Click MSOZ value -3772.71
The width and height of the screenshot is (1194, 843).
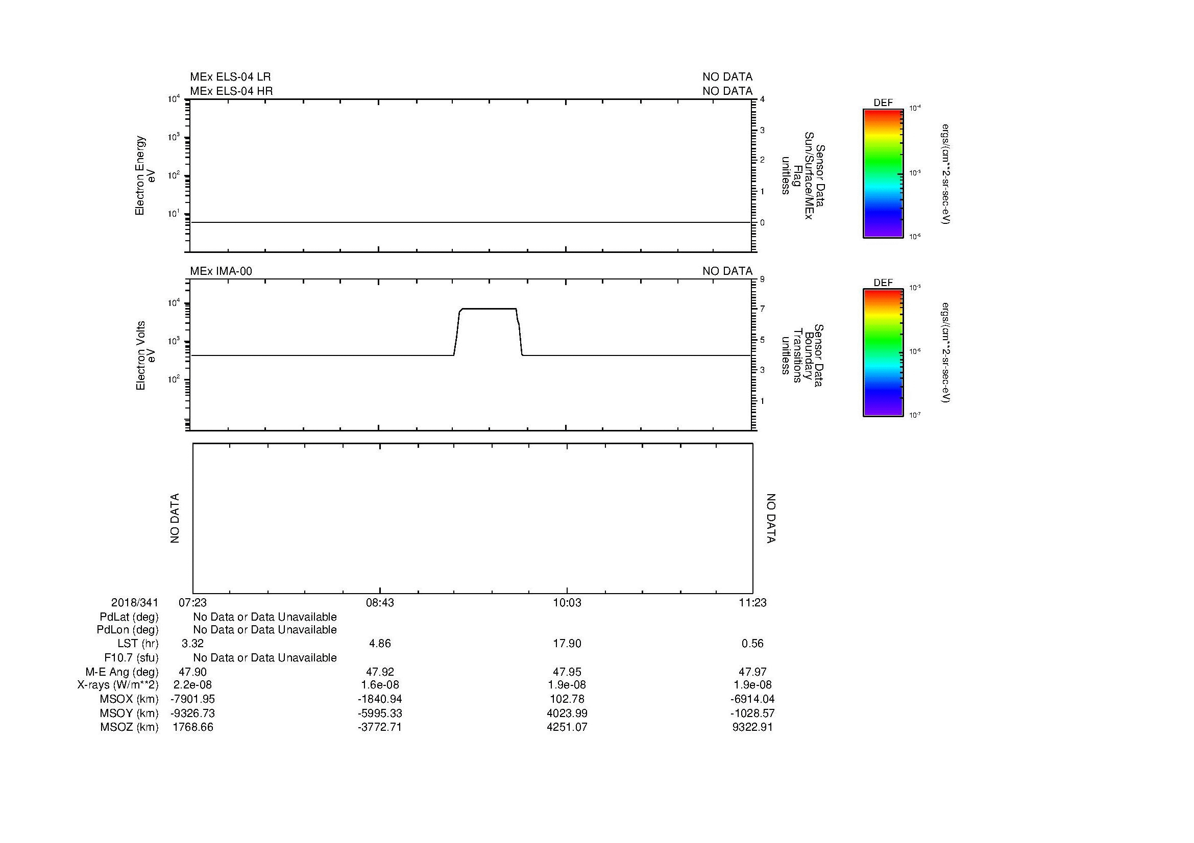coord(380,727)
